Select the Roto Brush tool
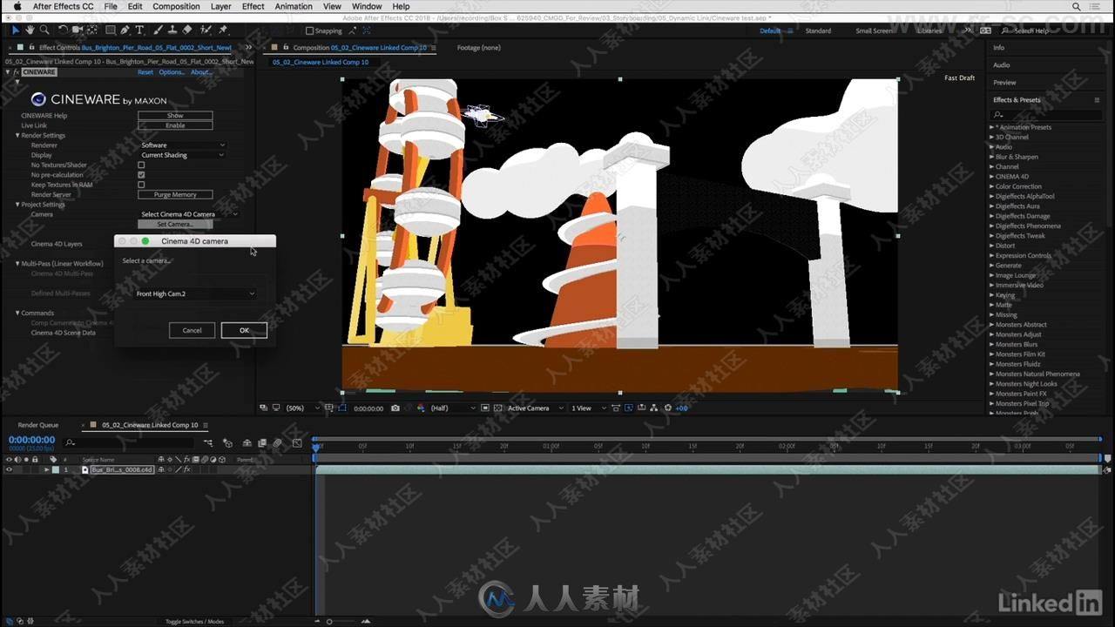Screen dimensions: 1115x627 [x=206, y=30]
